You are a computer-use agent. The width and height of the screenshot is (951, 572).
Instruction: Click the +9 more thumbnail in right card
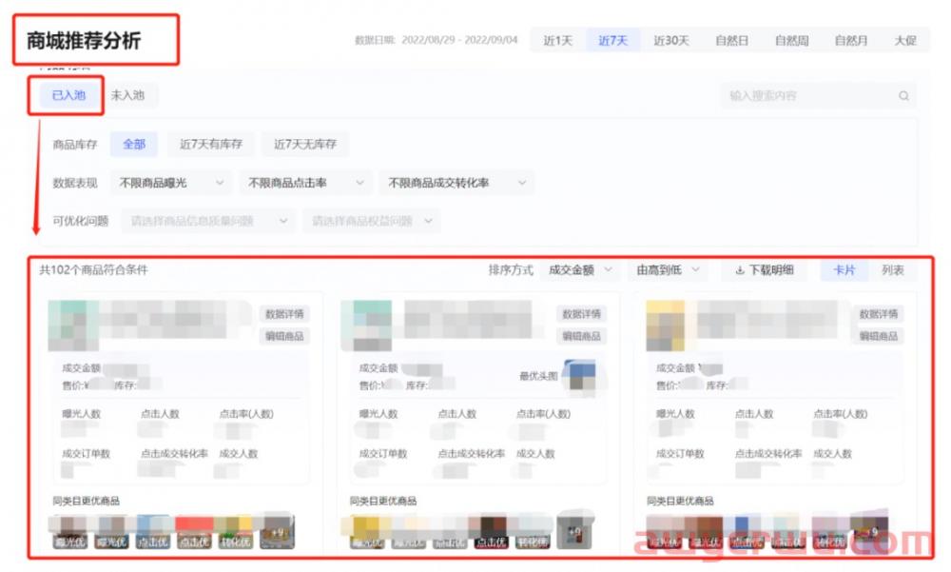coord(871,532)
